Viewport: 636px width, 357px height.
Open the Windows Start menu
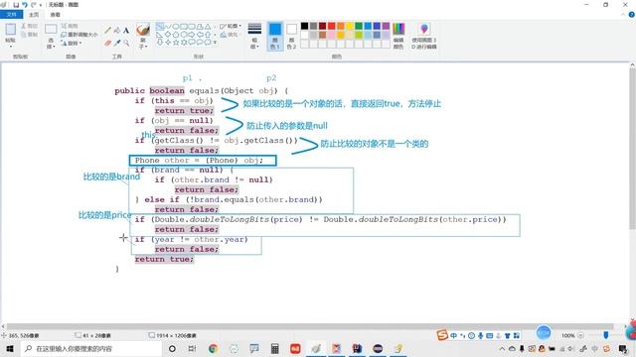click(10, 348)
